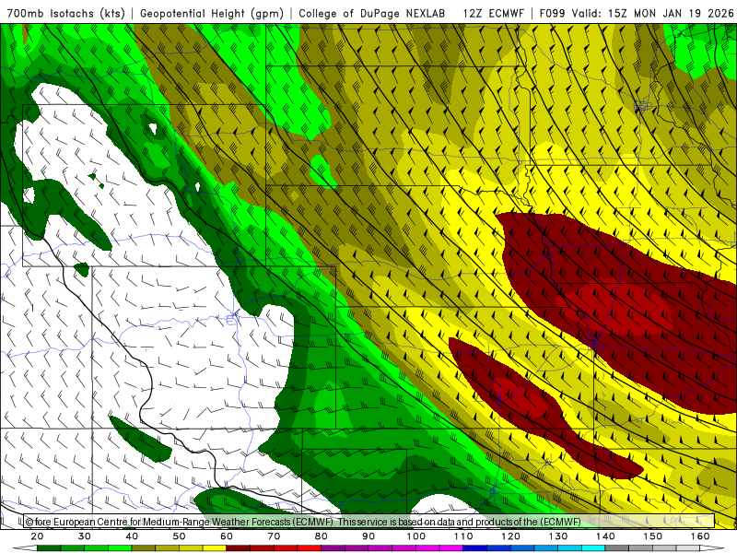Click the '700mb Isotachs (kts)' title text

[x=66, y=13]
